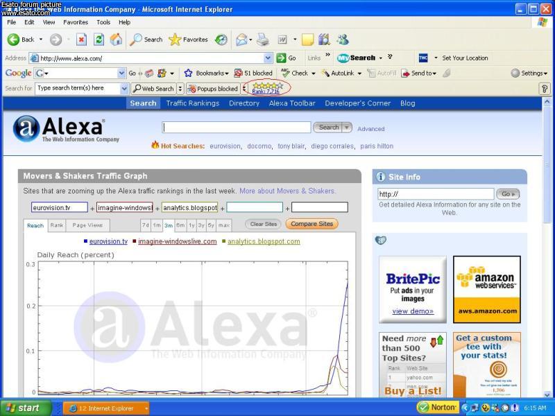
Task: Click the Site Info information icon
Action: 380,177
